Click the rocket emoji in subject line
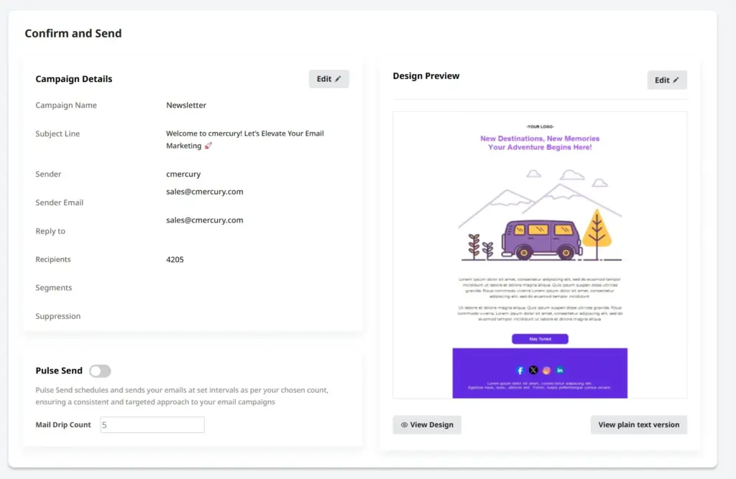This screenshot has height=479, width=736. 208,146
